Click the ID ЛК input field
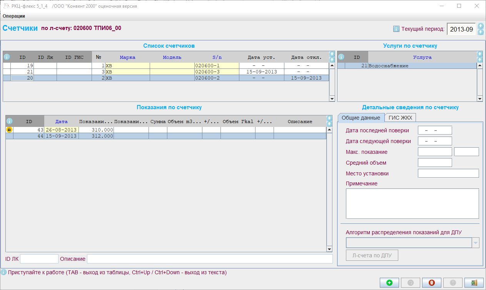This screenshot has height=290, width=486. click(x=39, y=259)
